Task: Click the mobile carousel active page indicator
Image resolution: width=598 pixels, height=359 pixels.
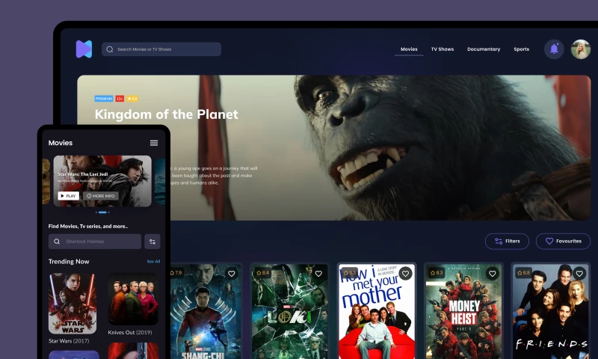Action: click(102, 212)
